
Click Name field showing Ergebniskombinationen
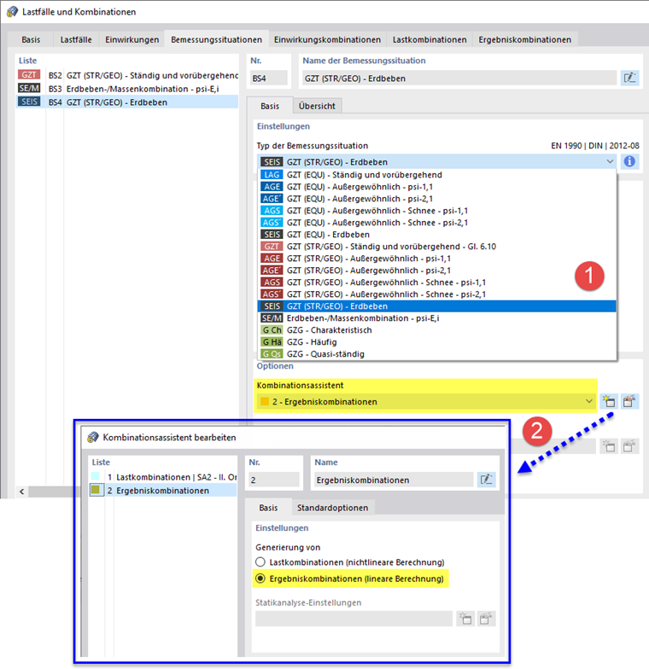[395, 480]
